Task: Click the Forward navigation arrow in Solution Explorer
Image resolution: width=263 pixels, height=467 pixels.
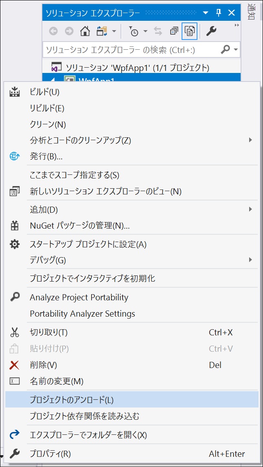Action: (x=69, y=31)
